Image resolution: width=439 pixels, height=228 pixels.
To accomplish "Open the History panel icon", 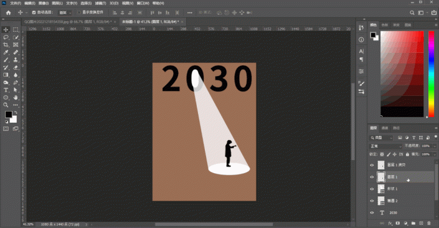I will [361, 28].
